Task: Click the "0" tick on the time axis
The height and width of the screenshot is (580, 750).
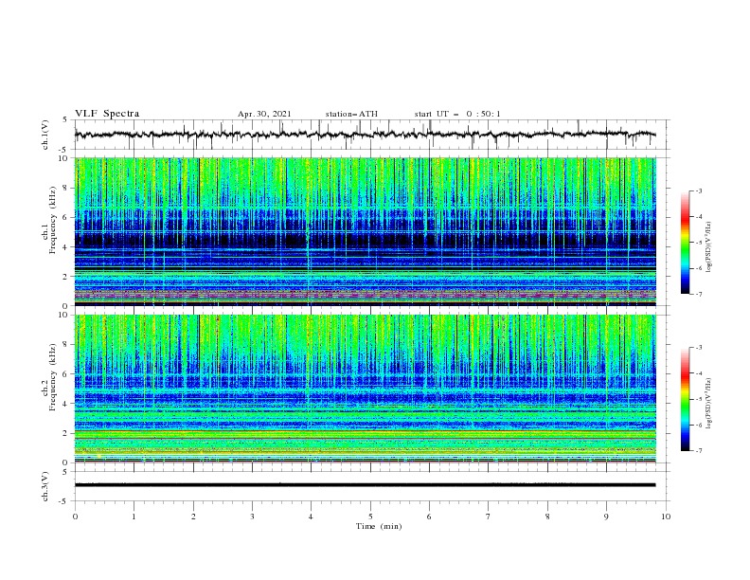Action: [75, 517]
